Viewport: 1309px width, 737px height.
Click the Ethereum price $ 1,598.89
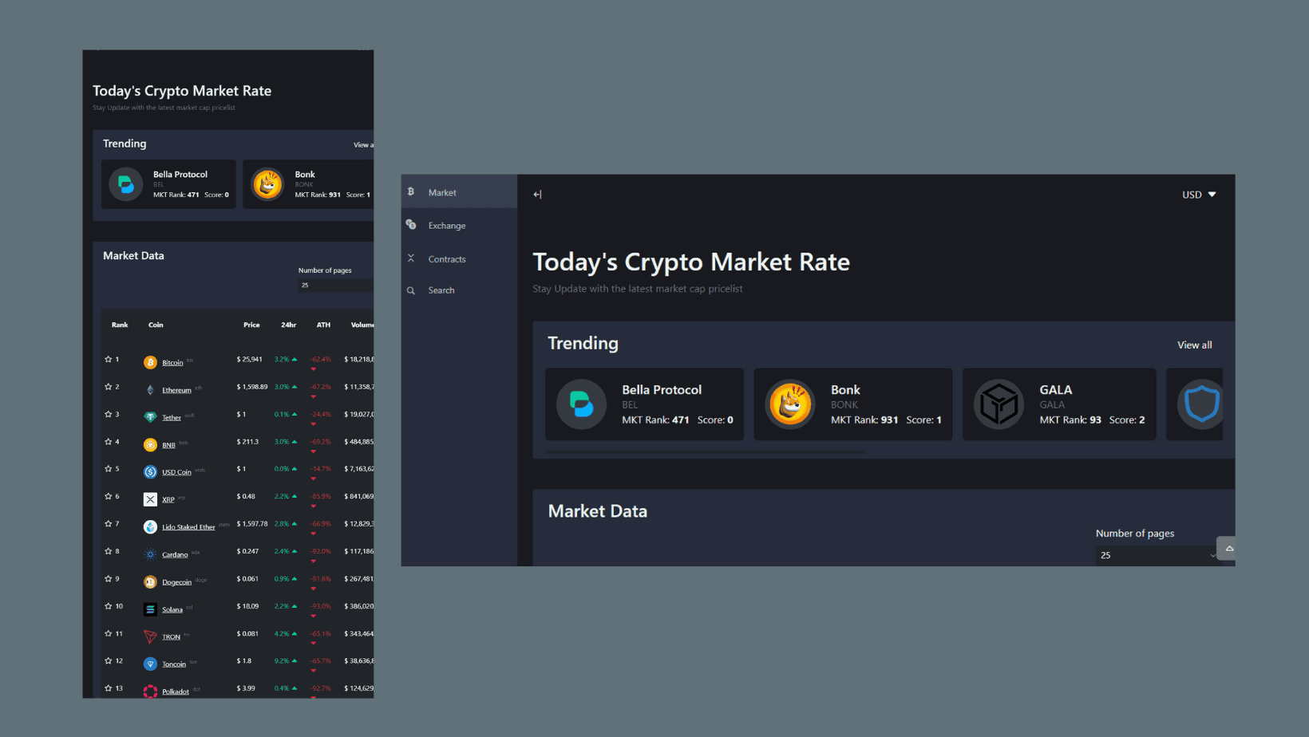click(x=252, y=387)
